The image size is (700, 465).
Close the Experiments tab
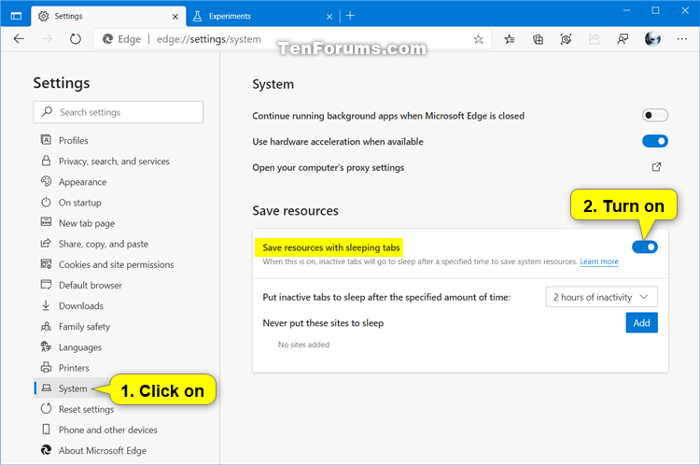tap(329, 17)
